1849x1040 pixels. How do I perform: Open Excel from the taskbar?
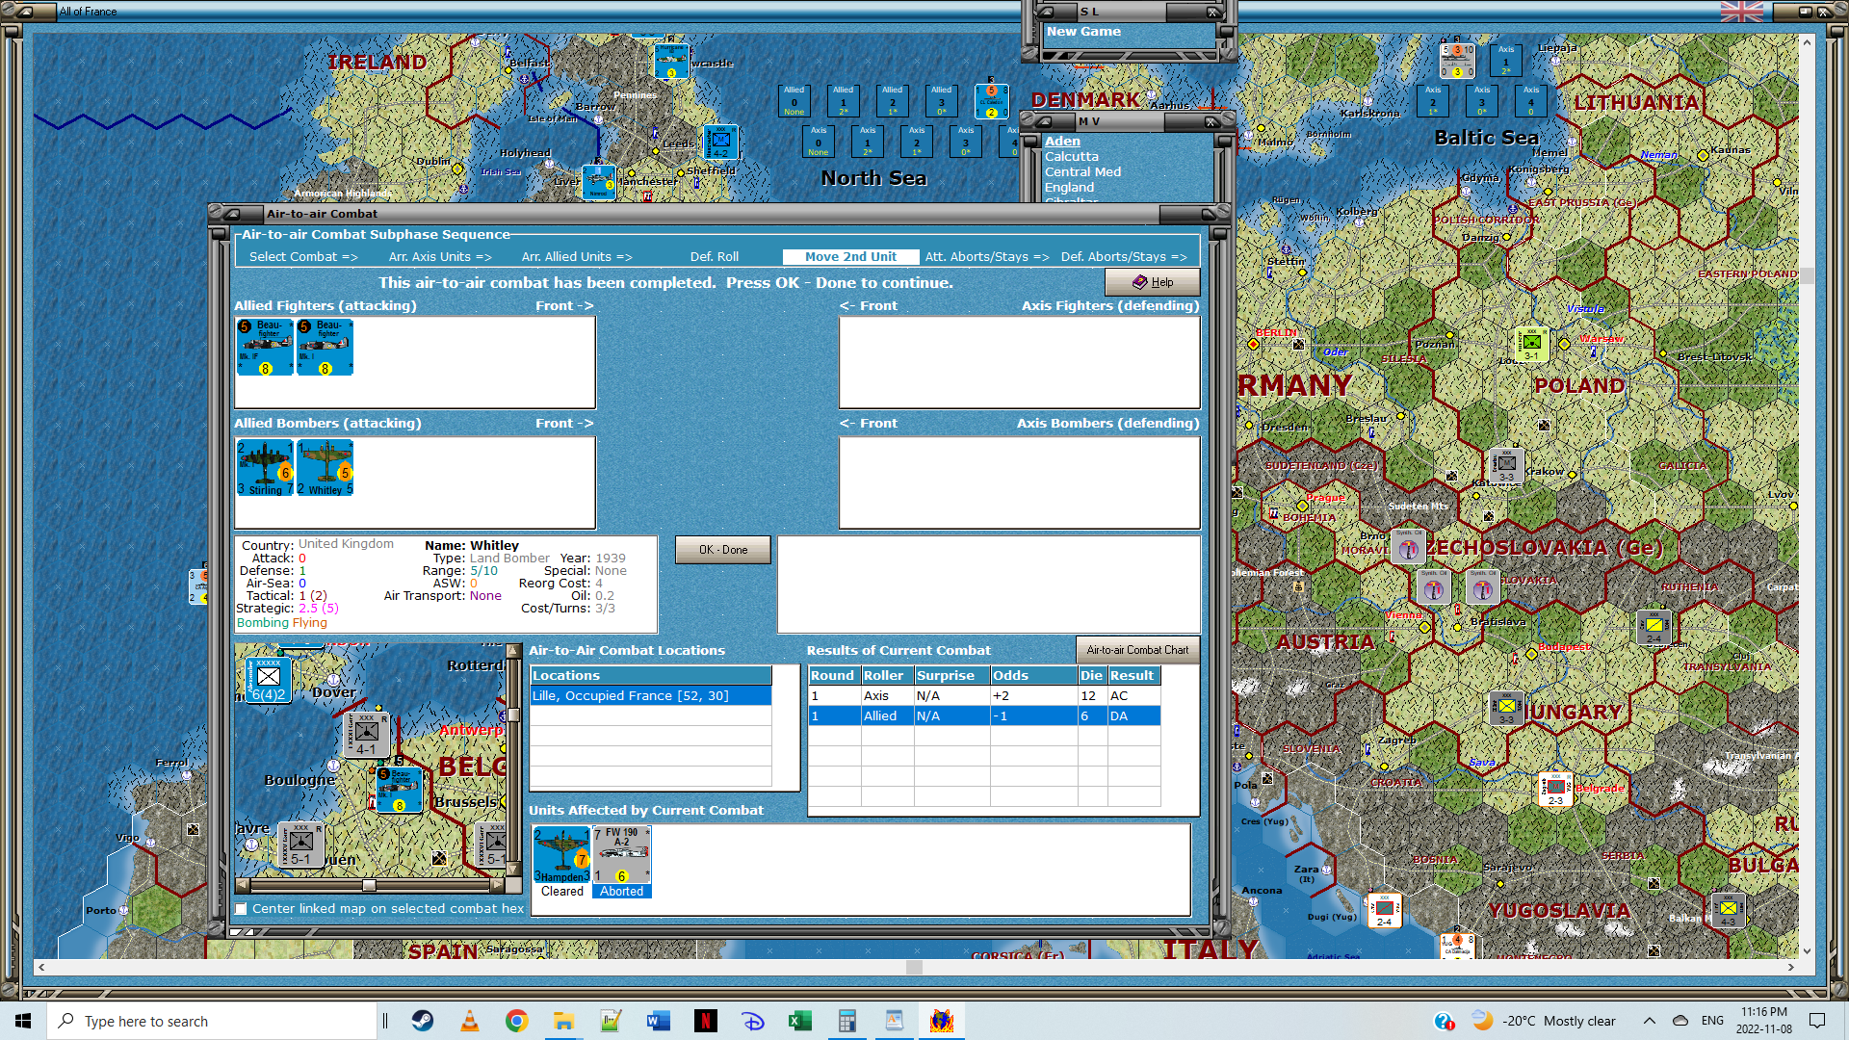(800, 1021)
